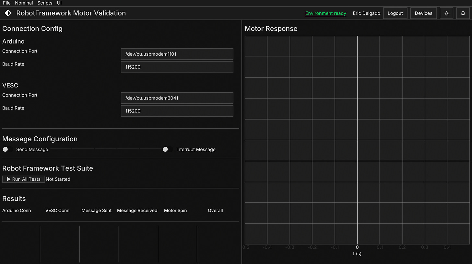Click the RobotFramework Motor Validation title
The image size is (472, 264).
tap(71, 13)
